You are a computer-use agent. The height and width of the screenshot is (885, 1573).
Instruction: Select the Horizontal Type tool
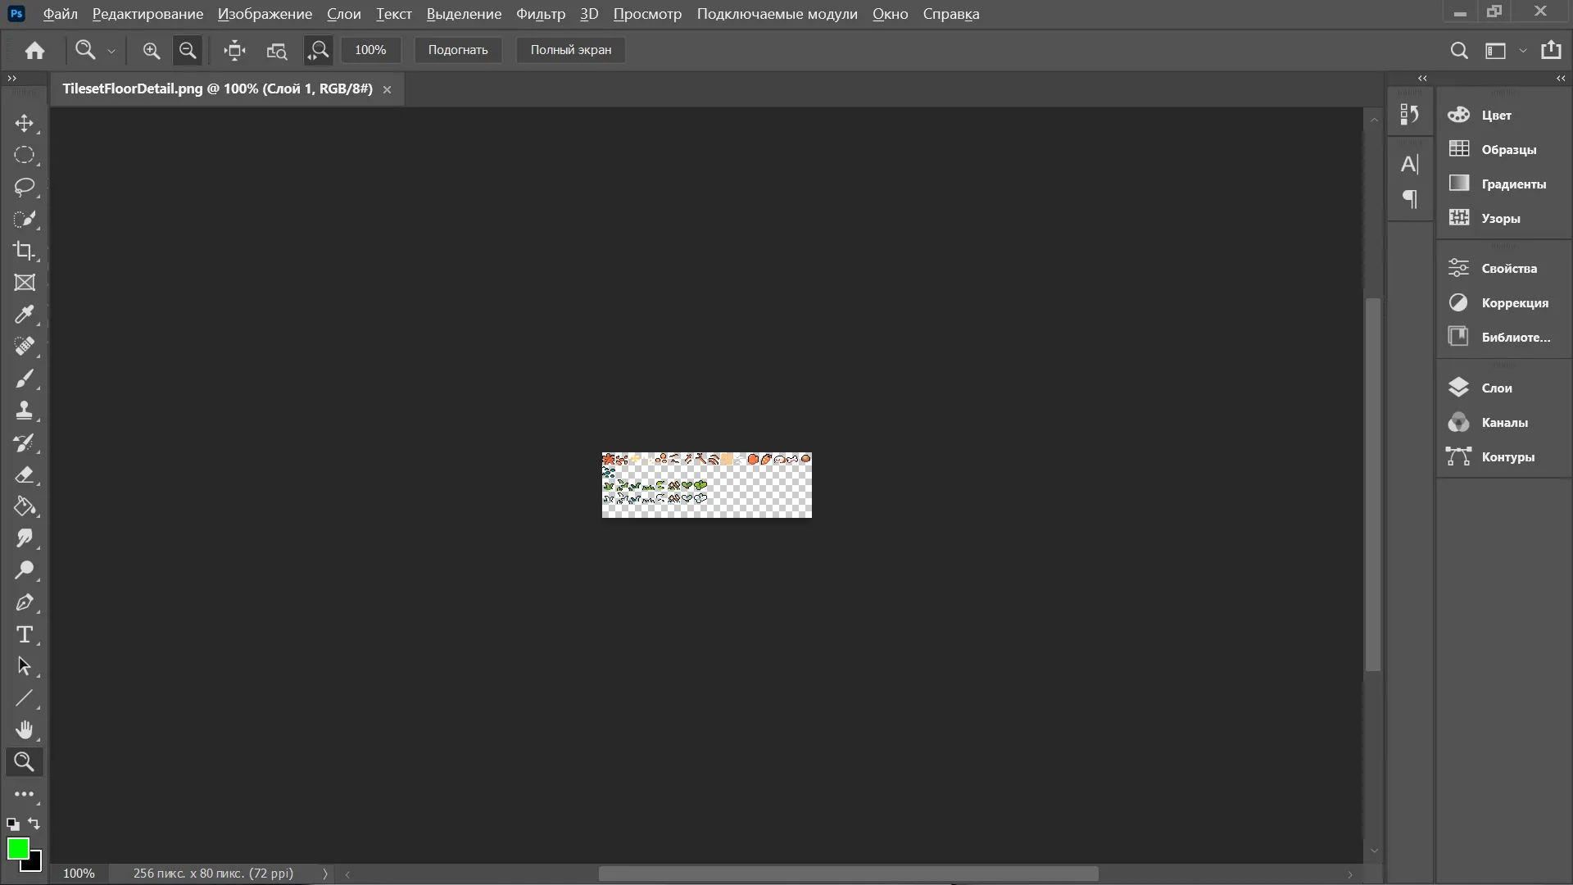(x=25, y=634)
